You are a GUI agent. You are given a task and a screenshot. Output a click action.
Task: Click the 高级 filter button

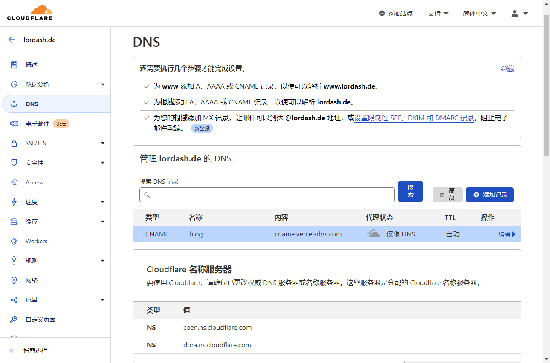447,195
